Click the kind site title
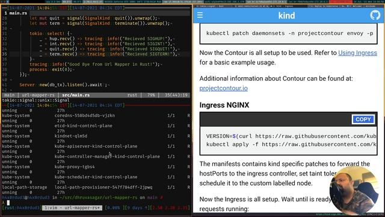Image resolution: width=385 pixels, height=217 pixels. (286, 16)
